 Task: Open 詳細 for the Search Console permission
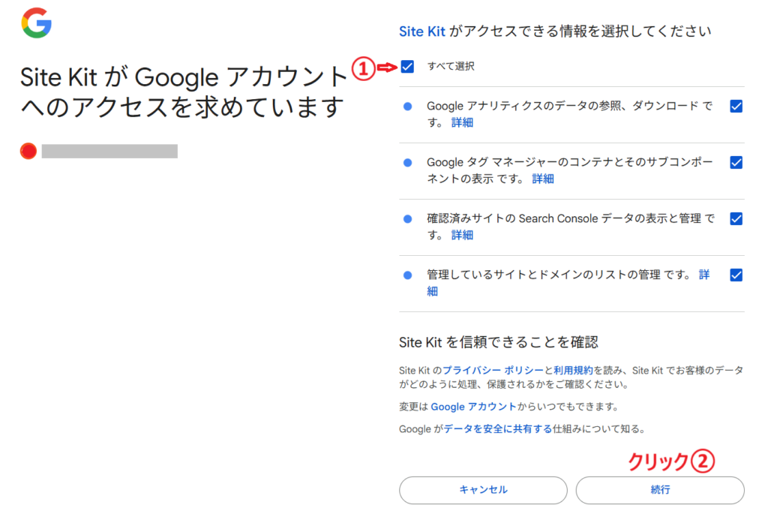click(462, 235)
